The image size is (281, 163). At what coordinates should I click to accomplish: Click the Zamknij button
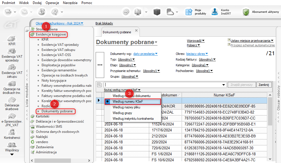pyautogui.click(x=264, y=85)
